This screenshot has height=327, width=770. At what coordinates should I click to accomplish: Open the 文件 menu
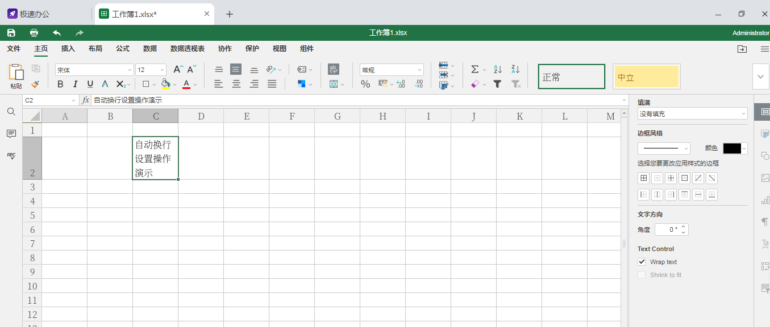(14, 49)
